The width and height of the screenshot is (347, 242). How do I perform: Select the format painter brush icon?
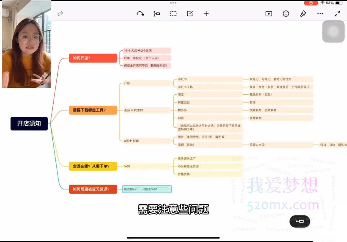pos(303,14)
